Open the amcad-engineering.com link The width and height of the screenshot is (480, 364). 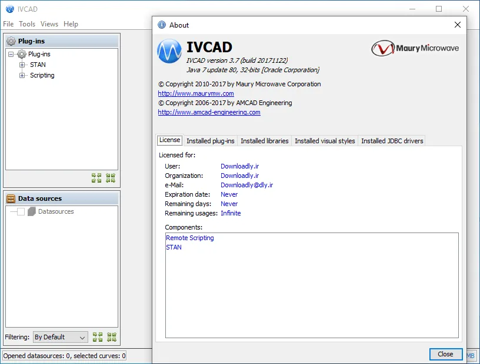(209, 112)
